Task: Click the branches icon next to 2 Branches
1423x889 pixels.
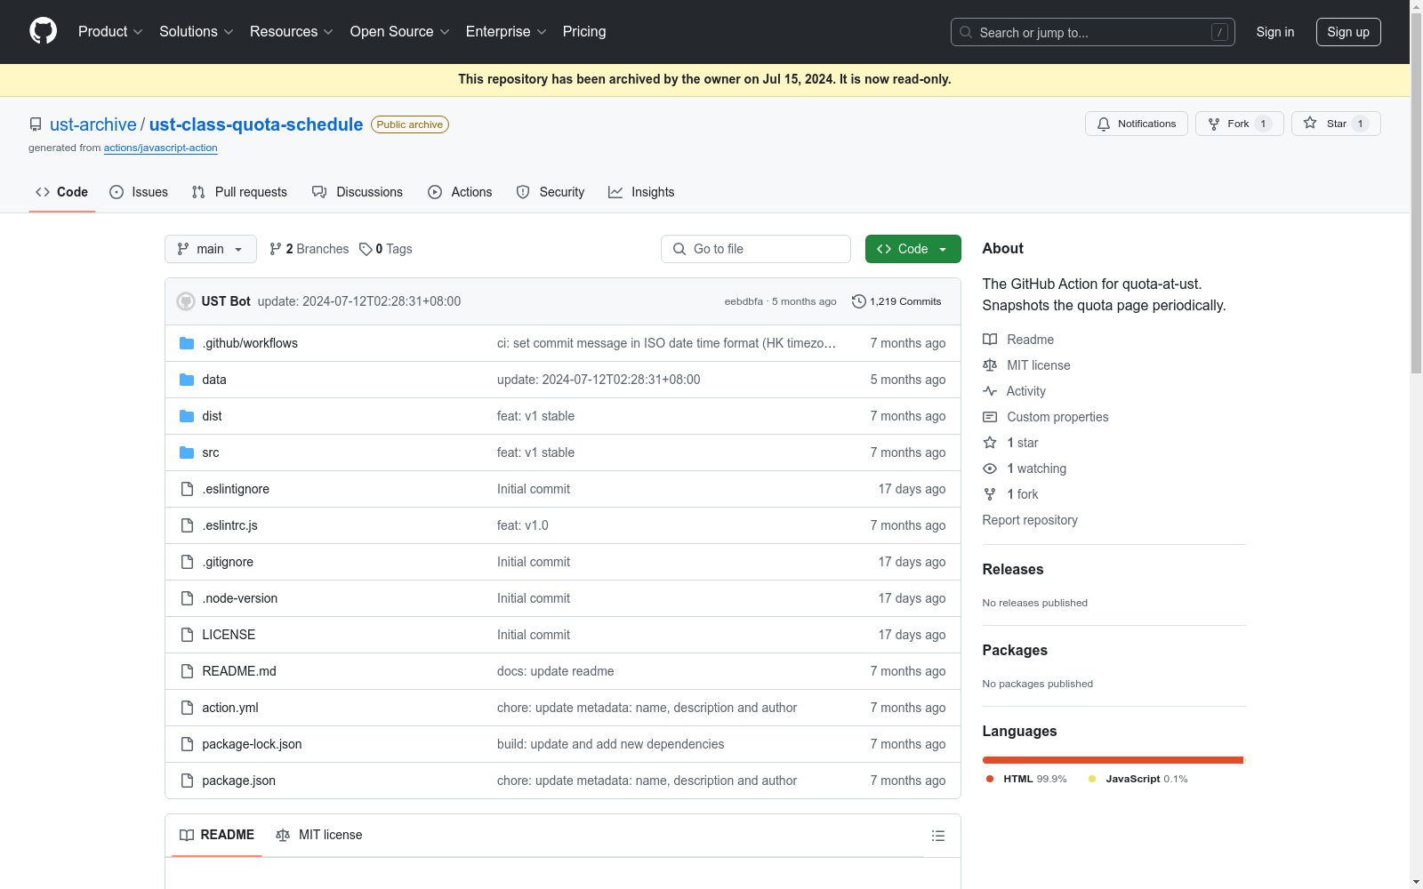Action: [276, 249]
